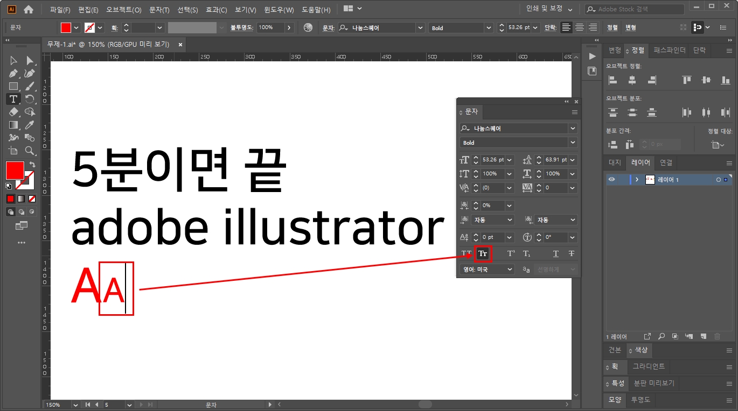Hide 레이어 1 with eye icon
738x411 pixels.
pyautogui.click(x=611, y=180)
